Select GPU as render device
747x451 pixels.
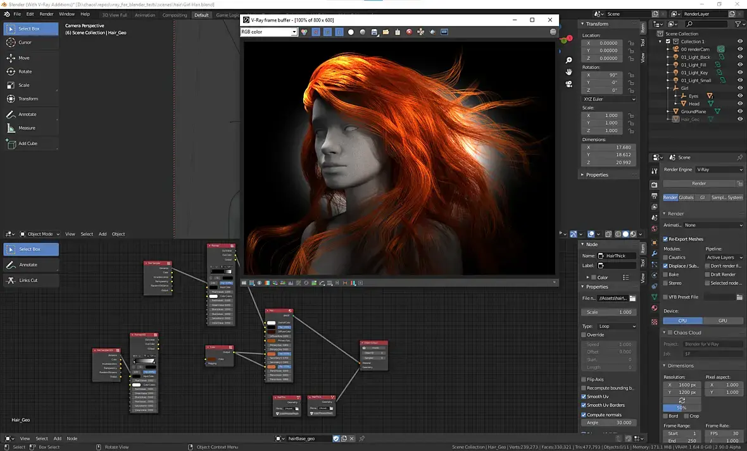point(723,321)
